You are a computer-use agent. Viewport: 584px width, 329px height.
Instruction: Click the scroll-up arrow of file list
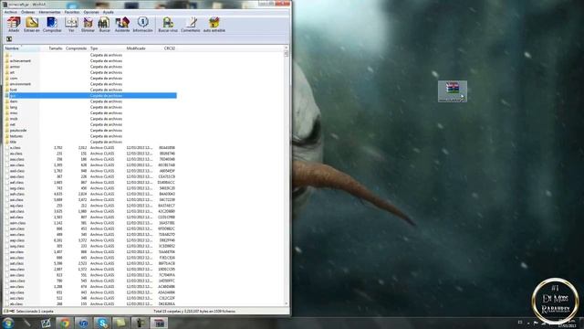(286, 48)
